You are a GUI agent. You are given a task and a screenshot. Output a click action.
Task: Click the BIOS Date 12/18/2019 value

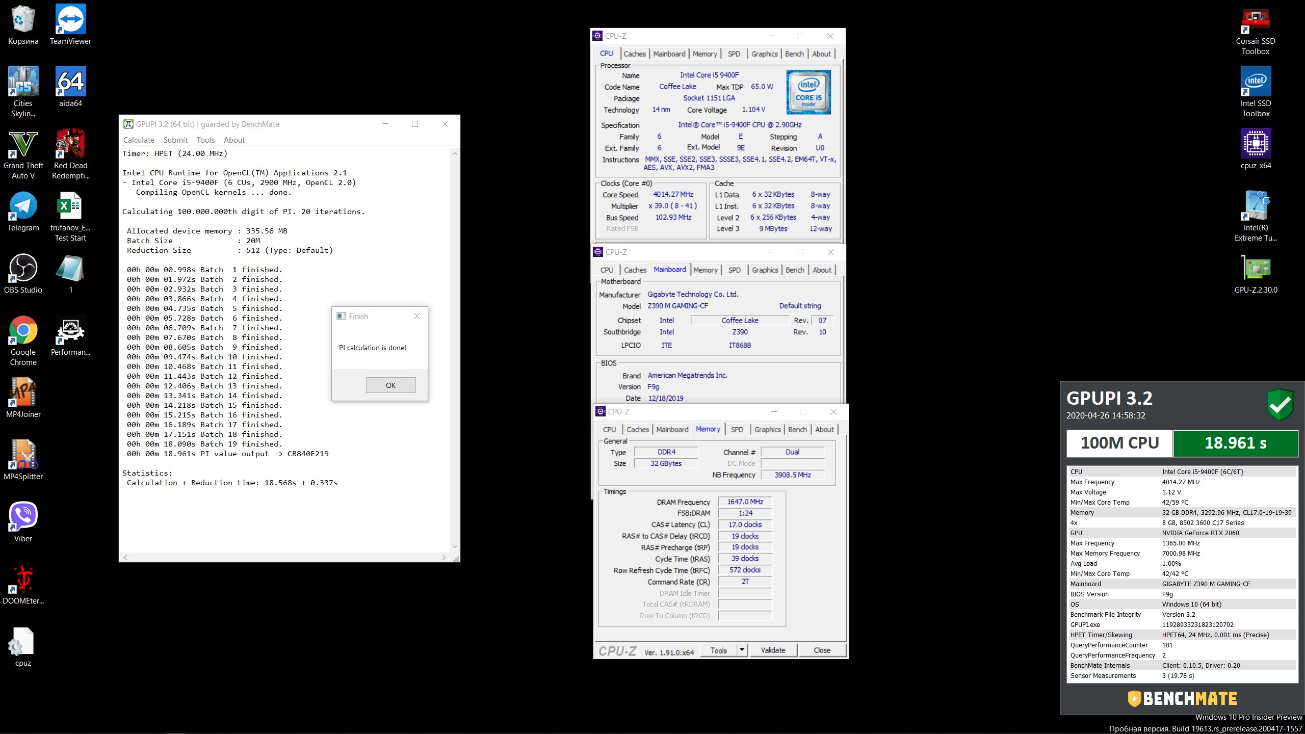point(665,398)
